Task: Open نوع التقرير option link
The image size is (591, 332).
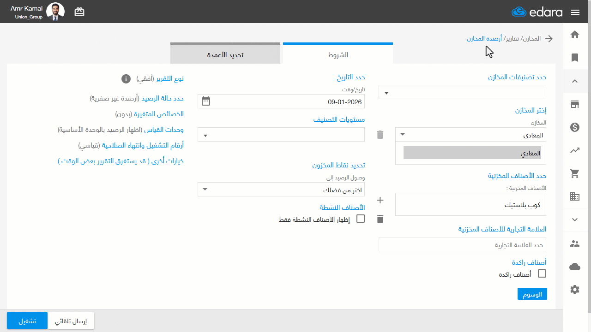Action: point(169,79)
